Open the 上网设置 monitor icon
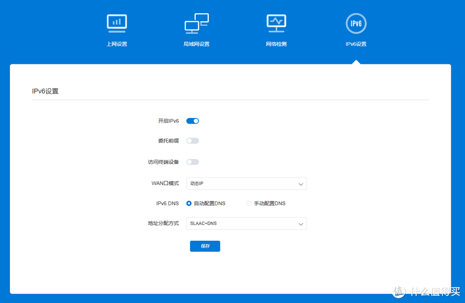This screenshot has height=303, width=465. coord(117,24)
